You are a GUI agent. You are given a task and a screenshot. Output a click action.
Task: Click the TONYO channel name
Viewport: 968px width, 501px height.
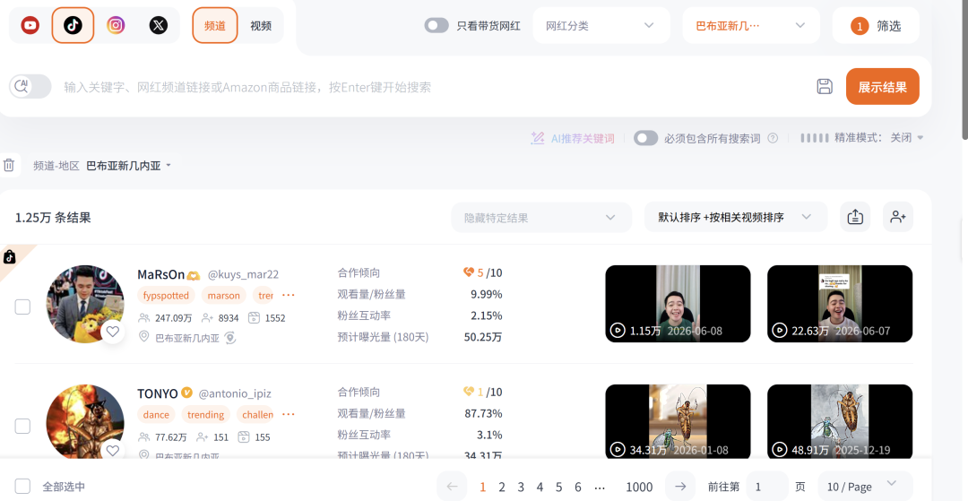tap(158, 393)
